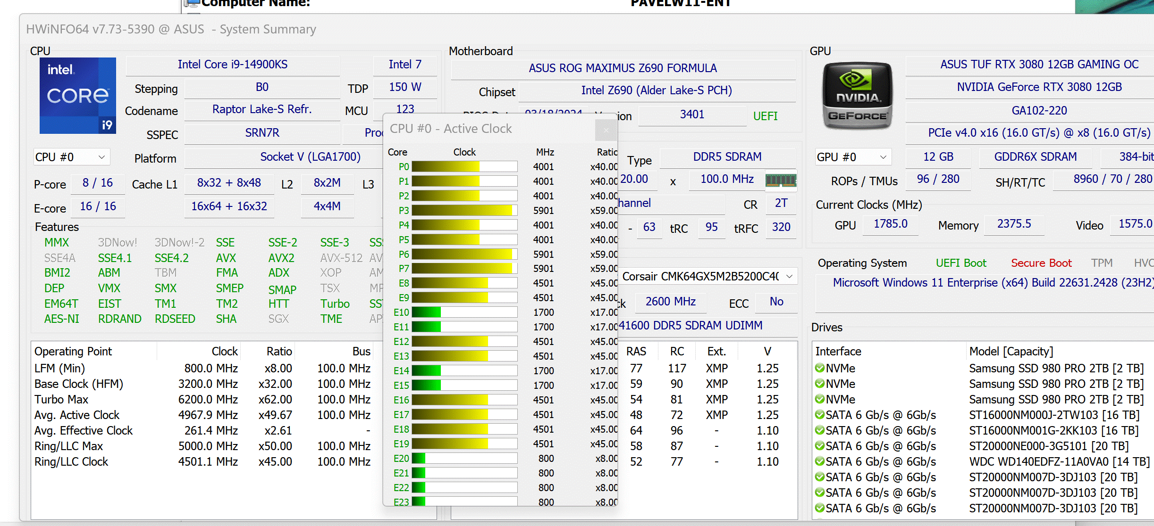
Task: Click the status icon for drive ST16000NM001G-2KK103
Action: 820,430
